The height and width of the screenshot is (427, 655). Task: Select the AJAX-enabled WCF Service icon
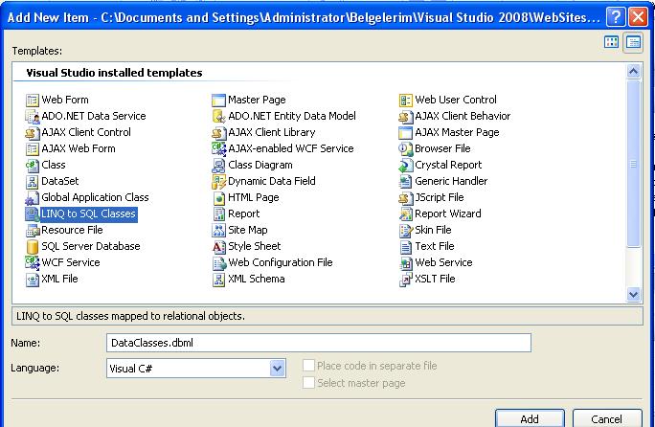click(x=219, y=149)
